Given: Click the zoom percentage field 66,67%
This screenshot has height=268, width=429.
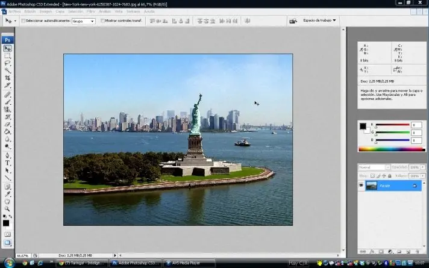Looking at the screenshot, I should tap(22, 256).
